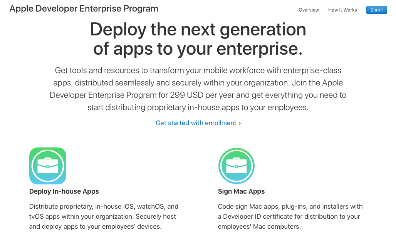This screenshot has height=241, width=396.
Task: Open the Overview tab
Action: (309, 10)
